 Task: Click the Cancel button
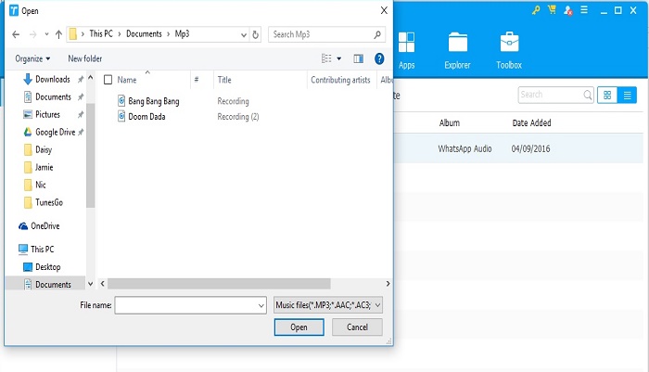click(x=357, y=327)
